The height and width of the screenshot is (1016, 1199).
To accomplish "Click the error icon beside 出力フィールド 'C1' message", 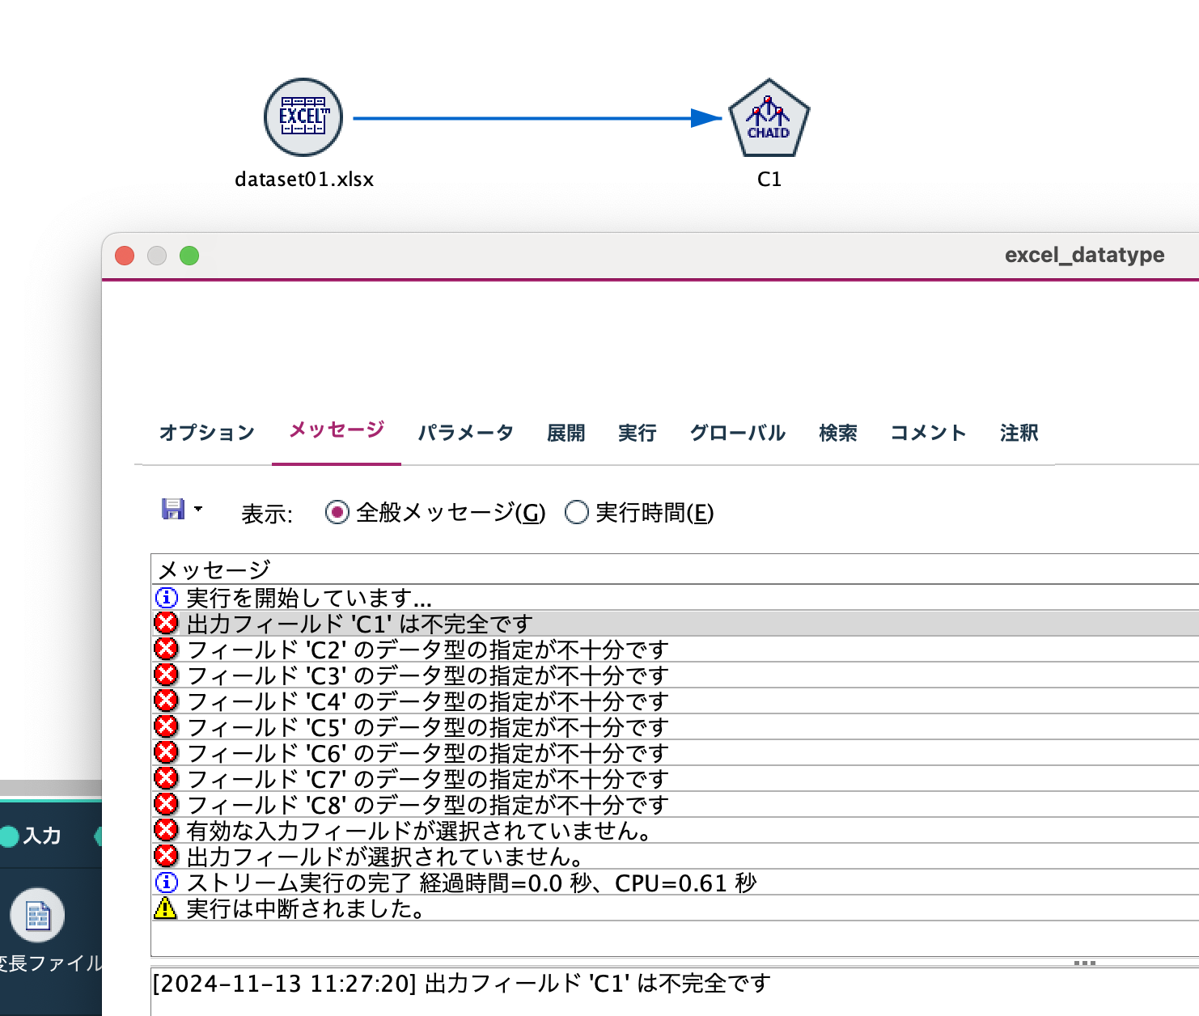I will pyautogui.click(x=165, y=623).
